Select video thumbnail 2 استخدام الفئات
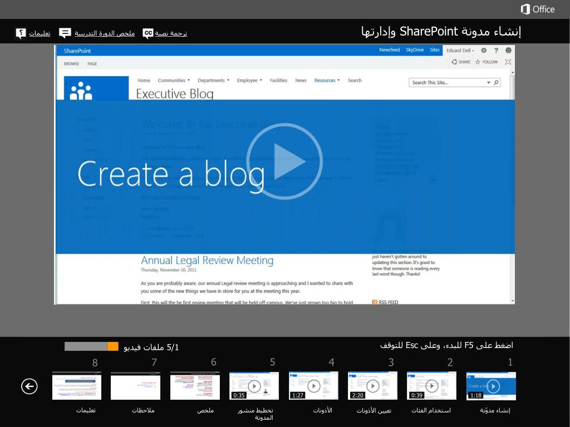570x427 pixels. [x=431, y=386]
